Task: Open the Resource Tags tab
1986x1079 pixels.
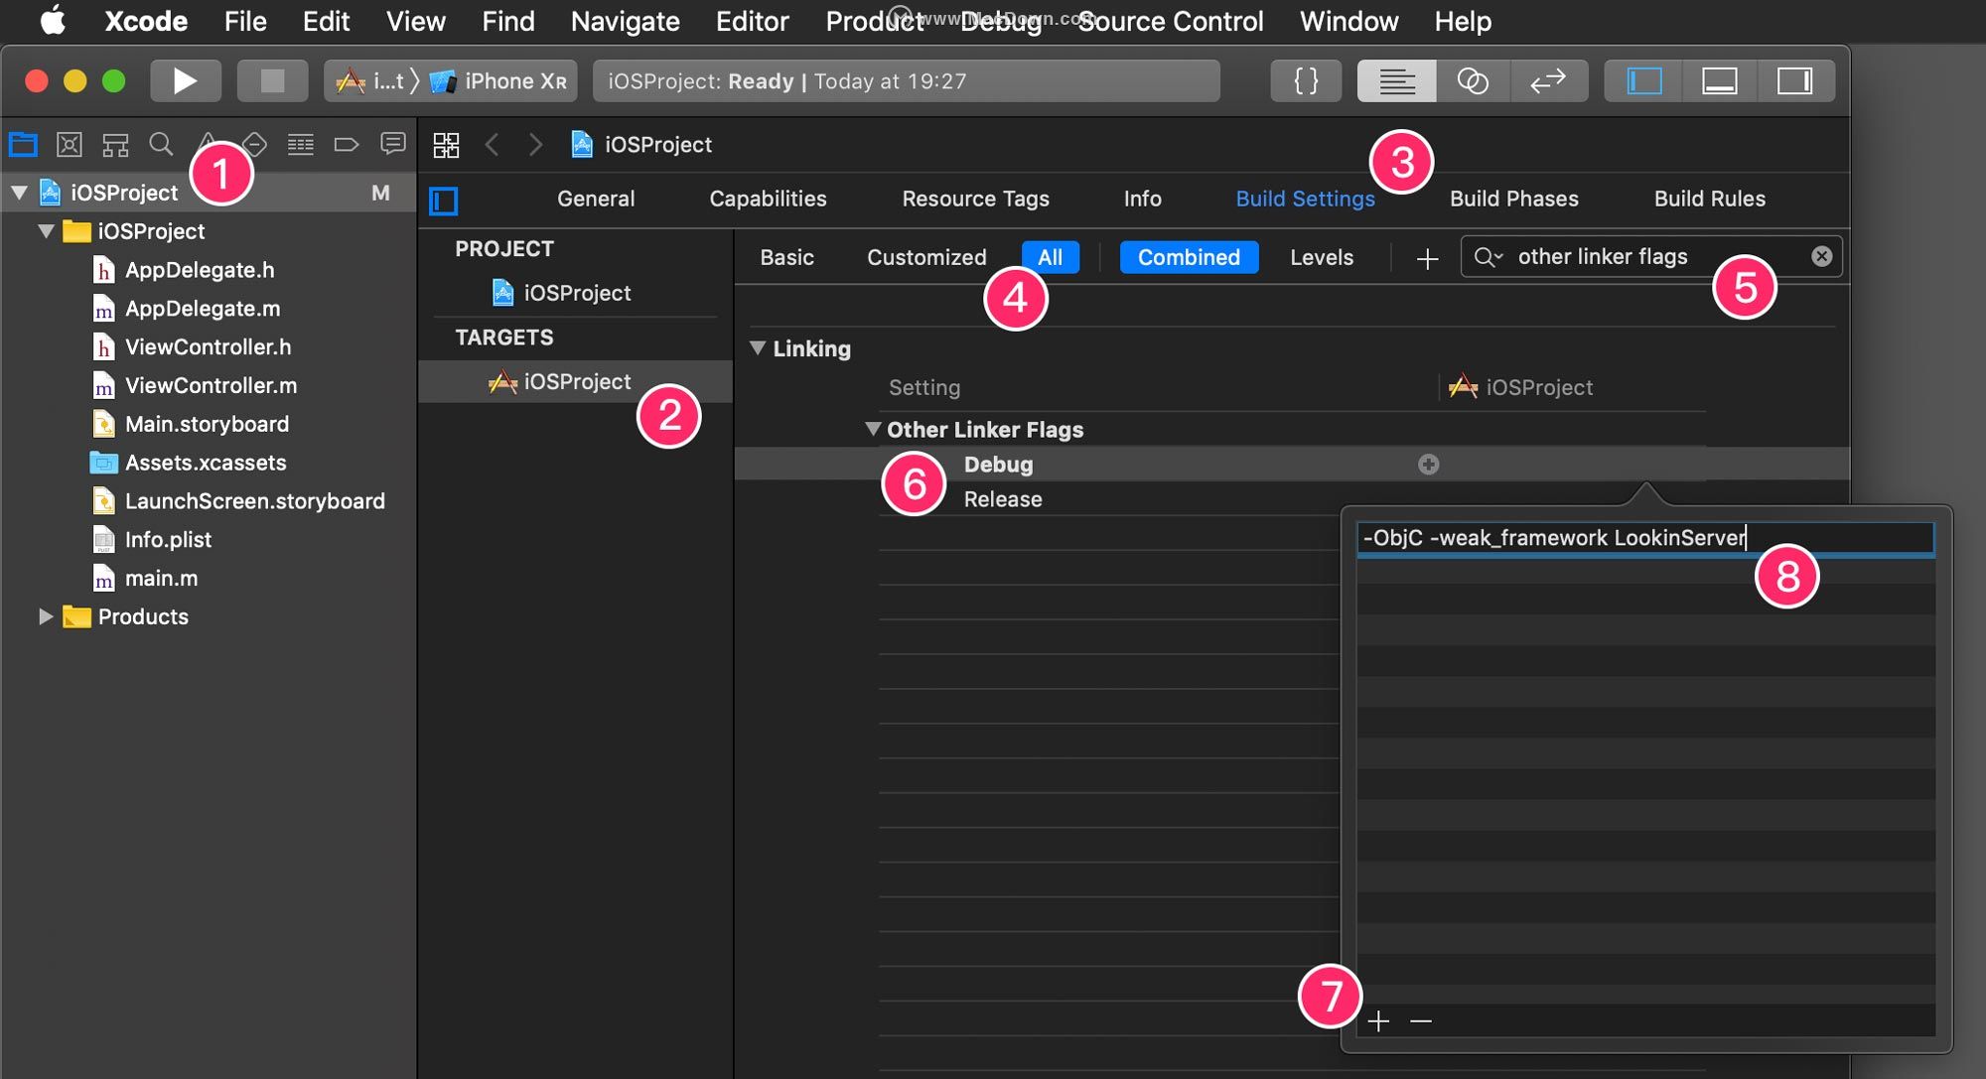Action: click(975, 199)
